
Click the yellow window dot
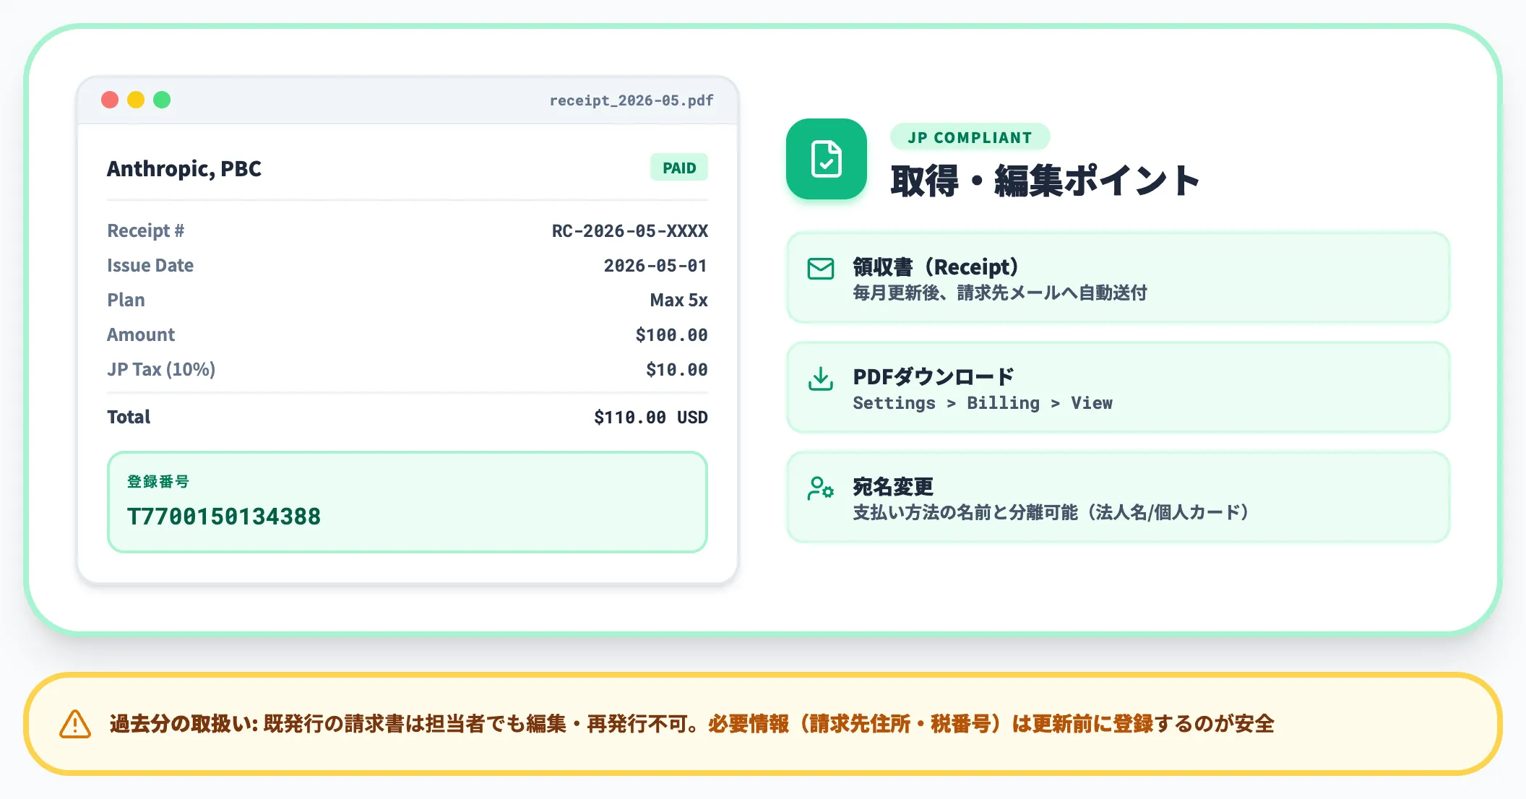[136, 100]
